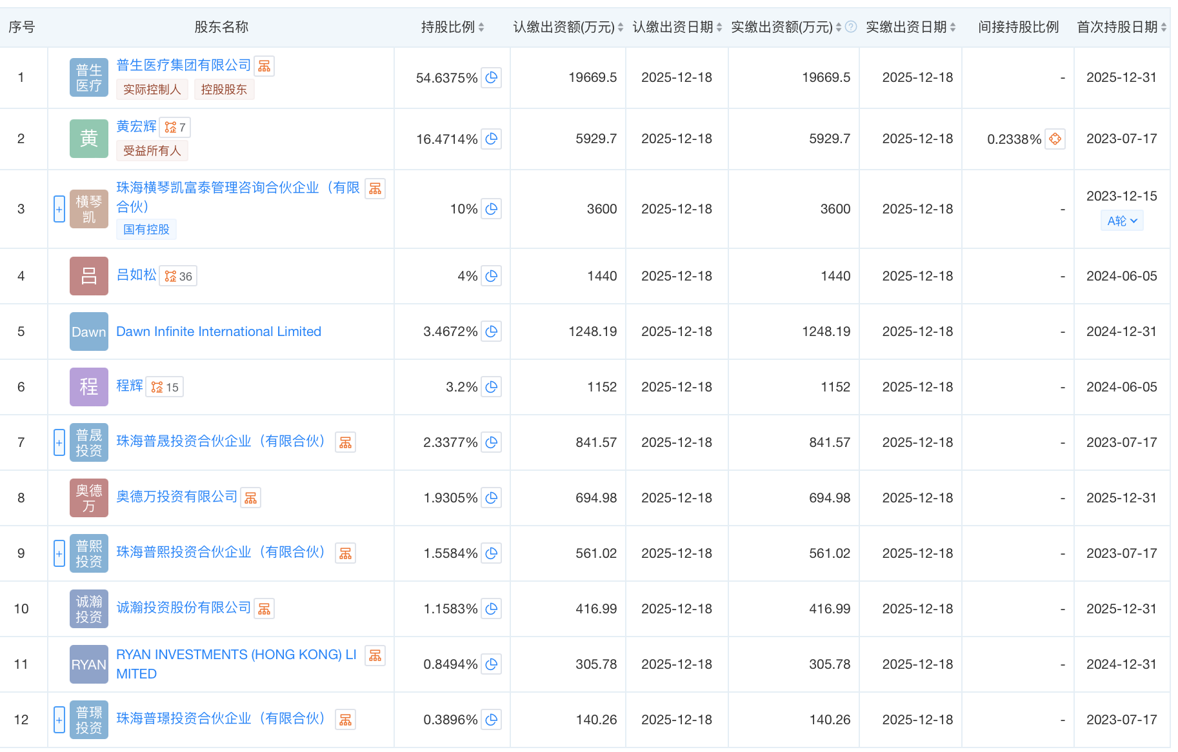
Task: Sort by 首次持股日期 column
Action: [x=1164, y=27]
